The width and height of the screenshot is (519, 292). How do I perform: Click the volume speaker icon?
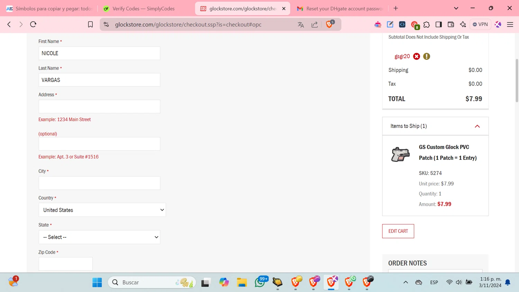(459, 282)
